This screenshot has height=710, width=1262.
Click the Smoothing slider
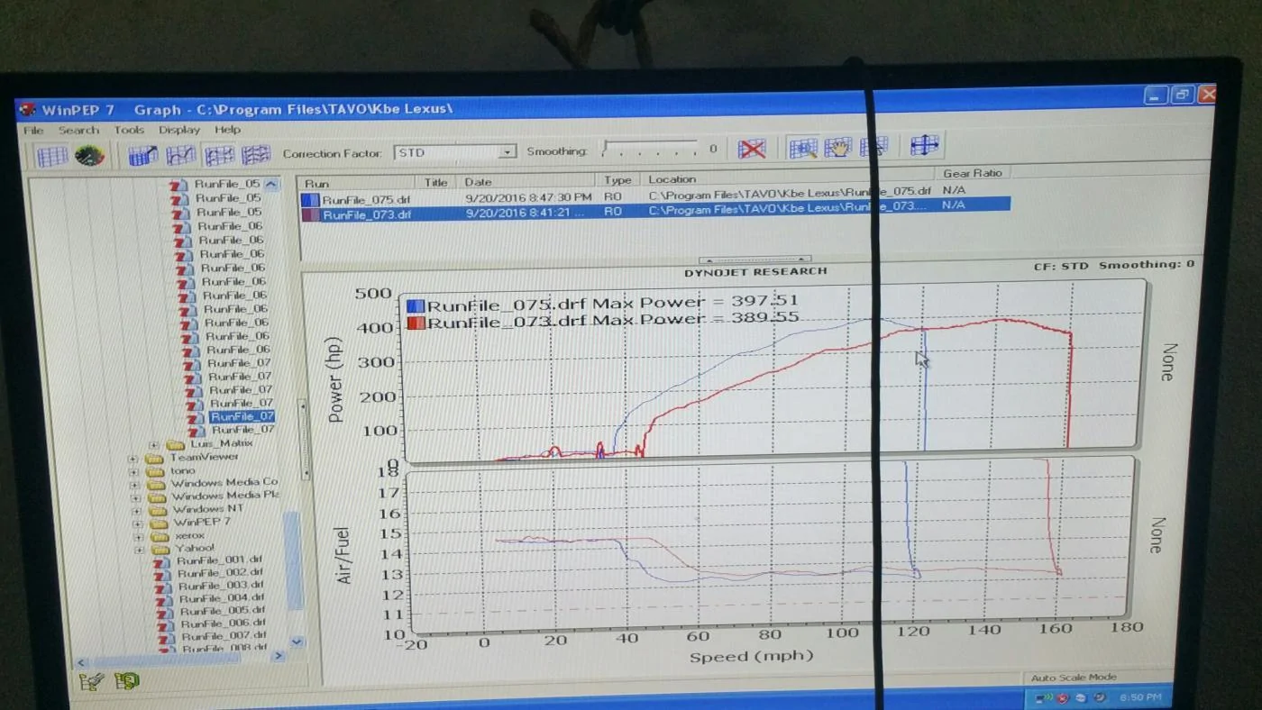[651, 150]
